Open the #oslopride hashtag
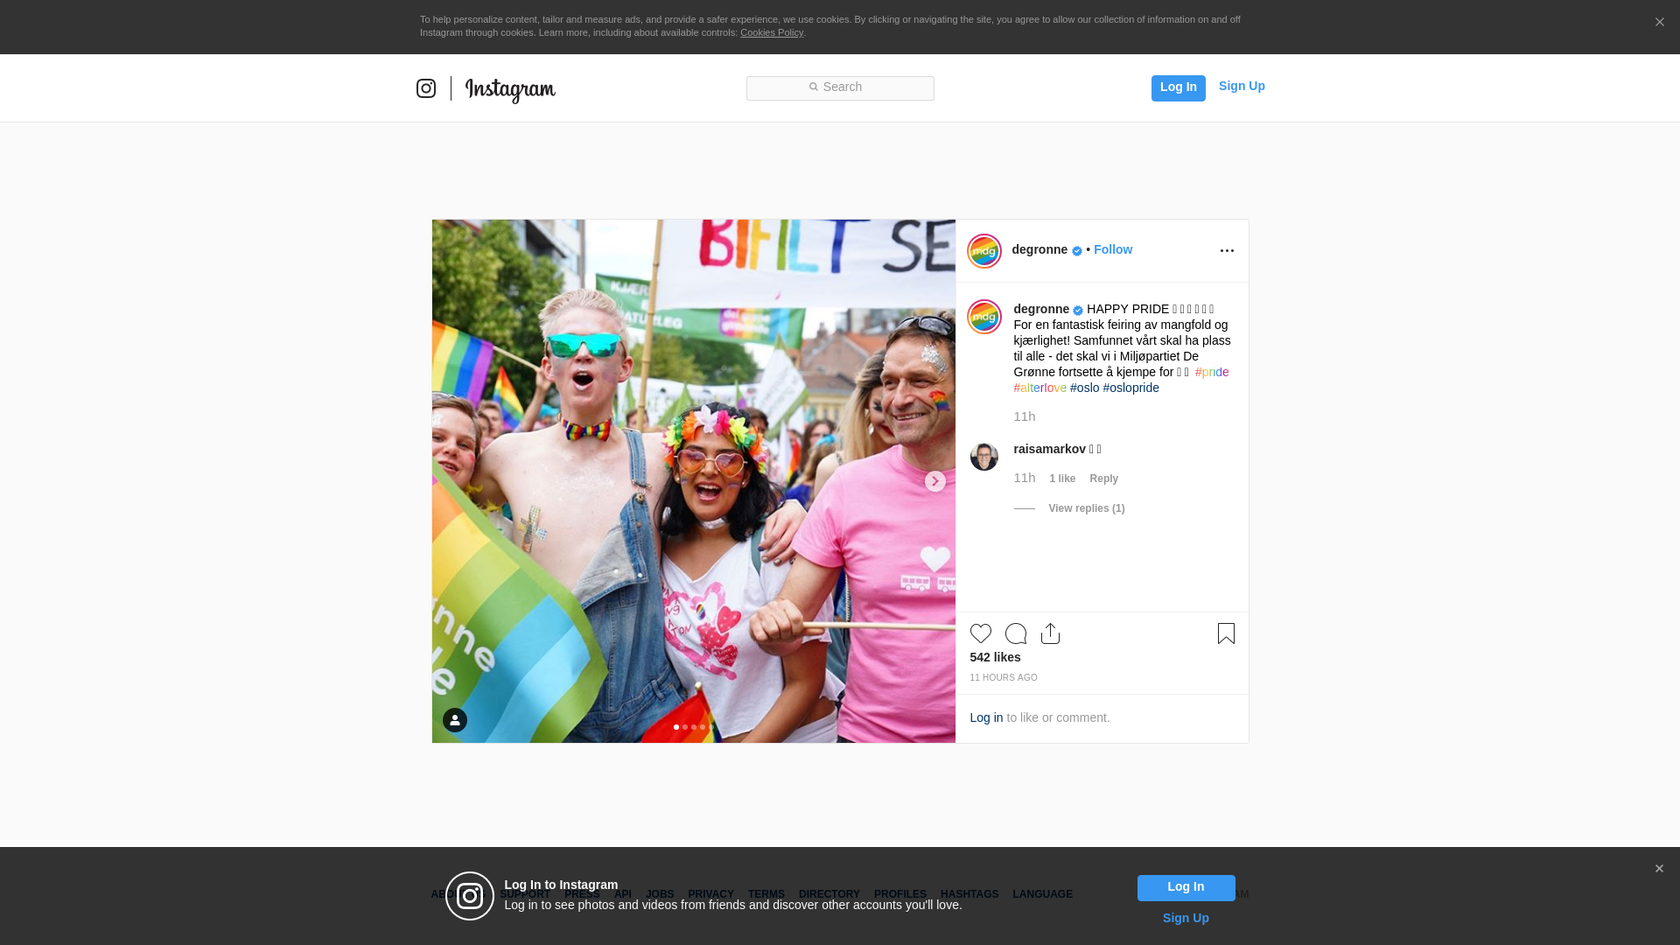The width and height of the screenshot is (1680, 945). coord(1130,388)
